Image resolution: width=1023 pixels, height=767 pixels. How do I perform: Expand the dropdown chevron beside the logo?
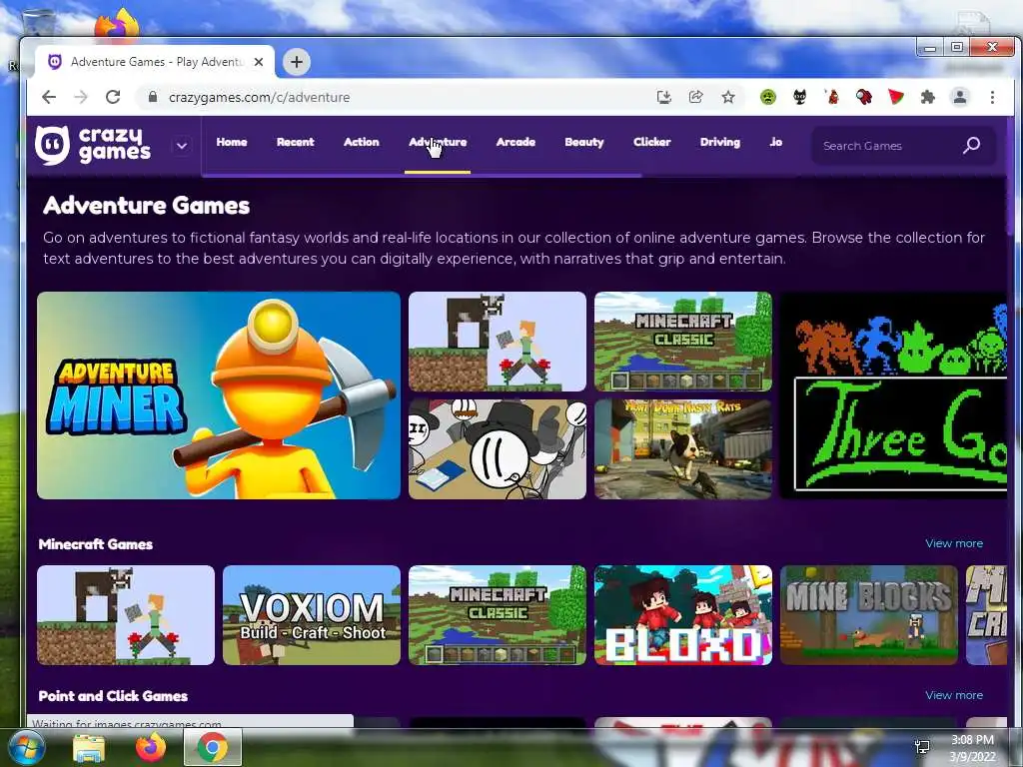tap(182, 146)
